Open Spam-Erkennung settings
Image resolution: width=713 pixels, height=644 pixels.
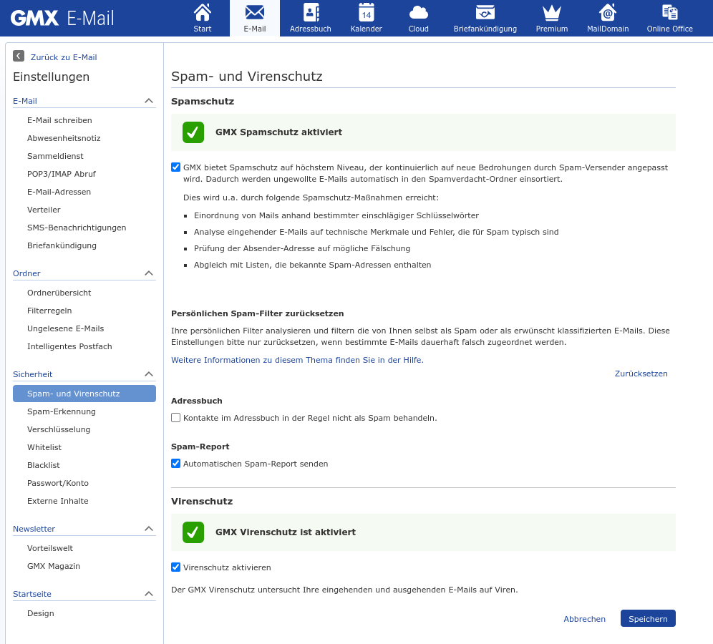coord(62,411)
